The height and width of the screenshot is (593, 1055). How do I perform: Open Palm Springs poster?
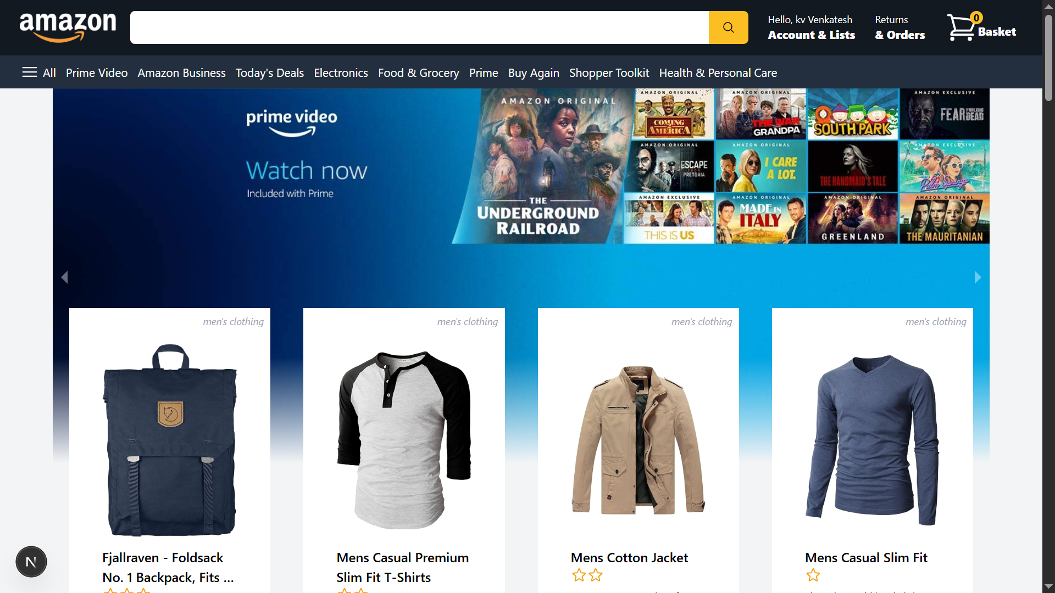[945, 166]
